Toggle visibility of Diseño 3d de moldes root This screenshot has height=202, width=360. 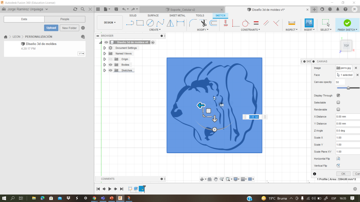106,42
